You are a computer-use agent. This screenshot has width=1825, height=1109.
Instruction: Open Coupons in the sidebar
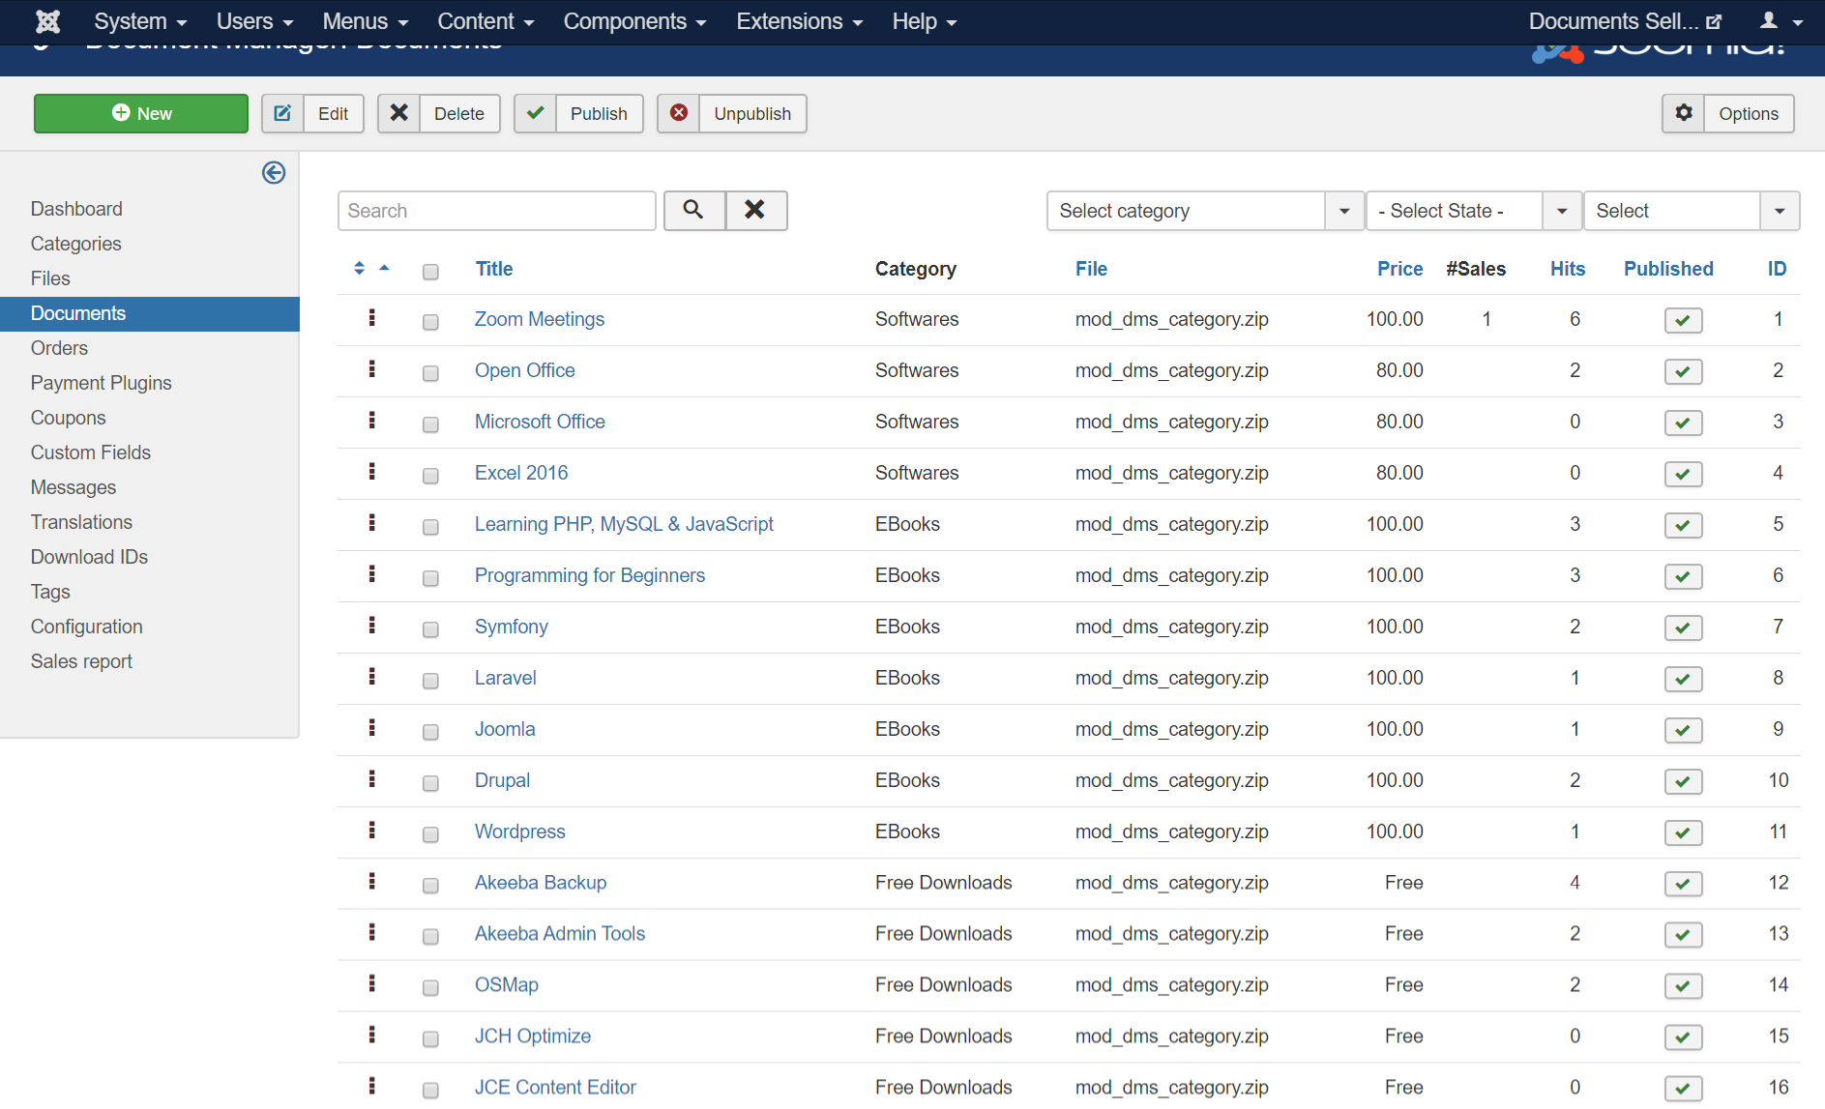pyautogui.click(x=68, y=418)
